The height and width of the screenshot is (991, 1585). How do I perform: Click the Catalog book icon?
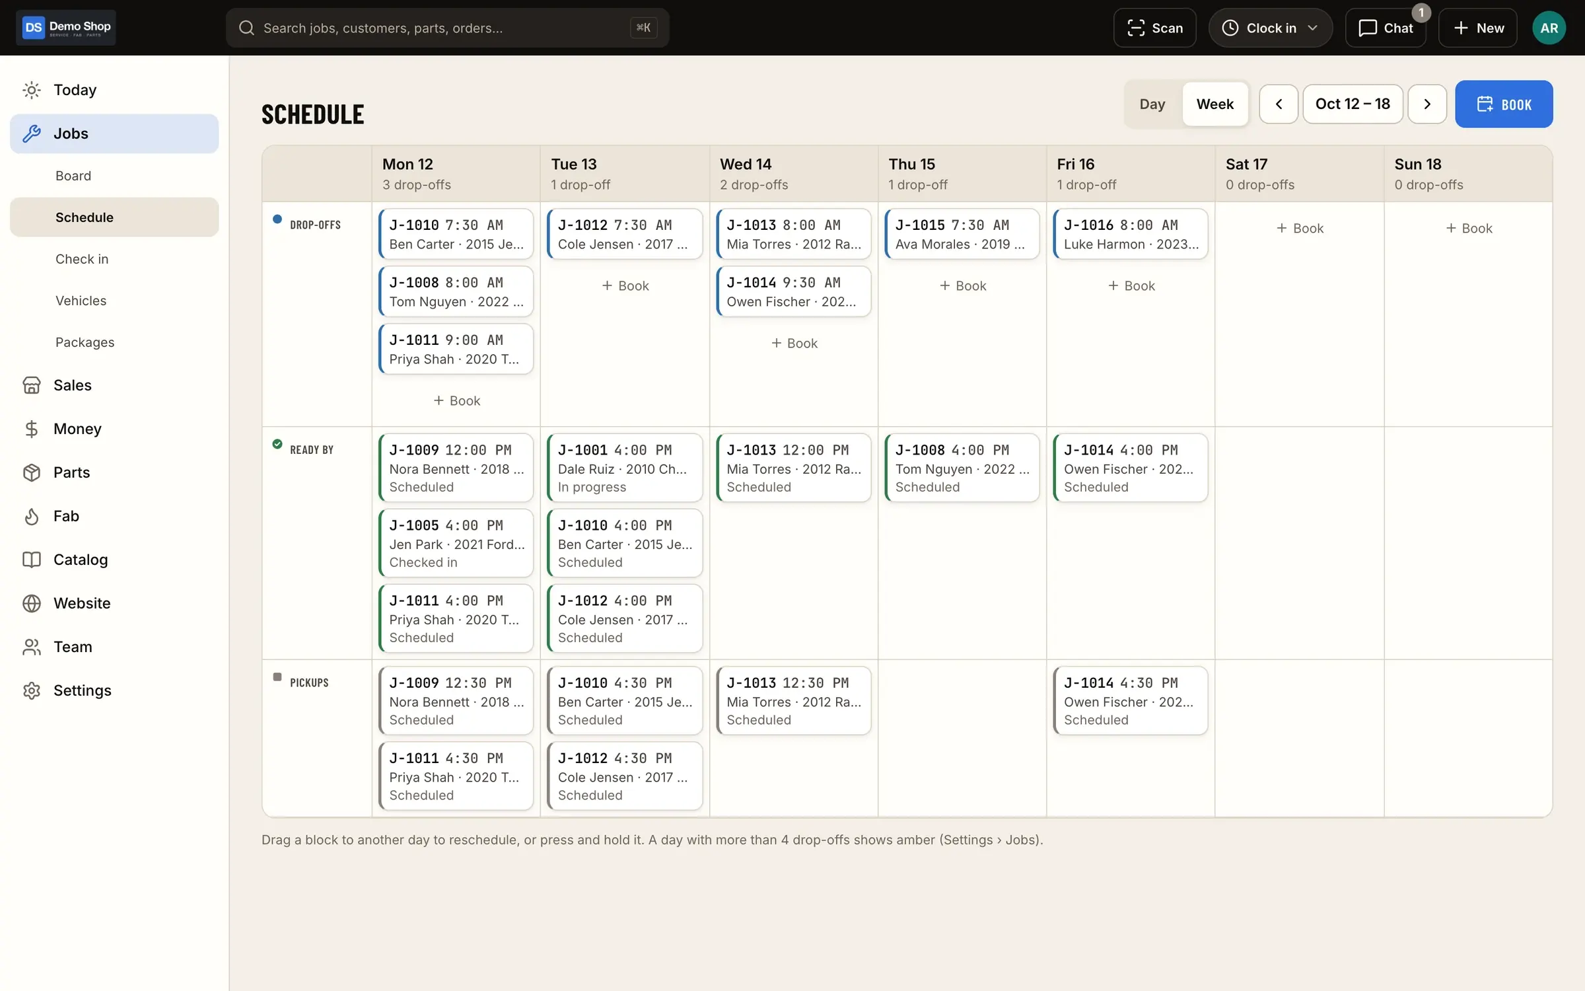[x=32, y=560]
